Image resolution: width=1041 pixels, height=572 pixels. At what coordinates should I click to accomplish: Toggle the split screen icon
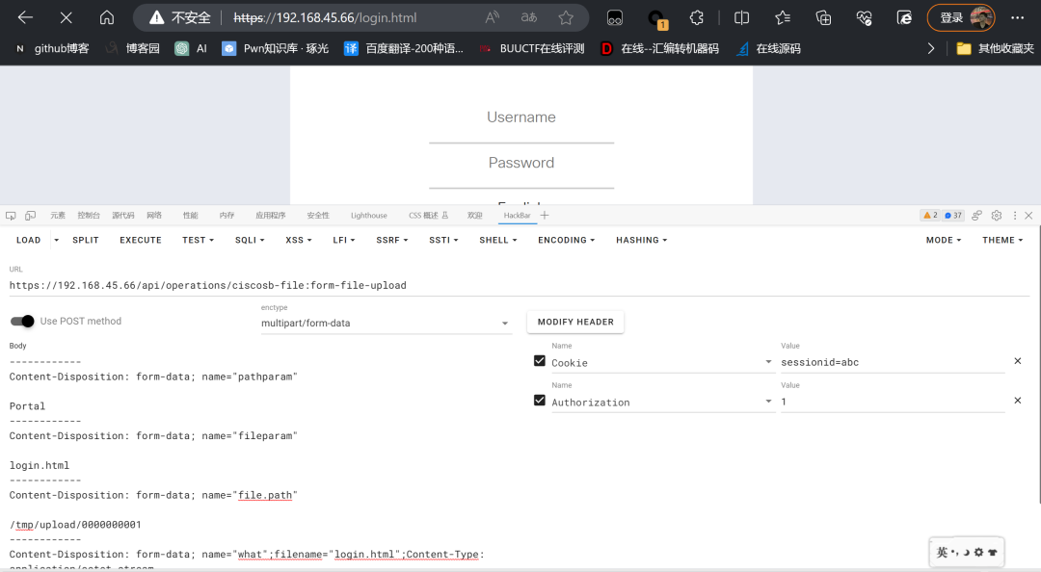pyautogui.click(x=741, y=18)
